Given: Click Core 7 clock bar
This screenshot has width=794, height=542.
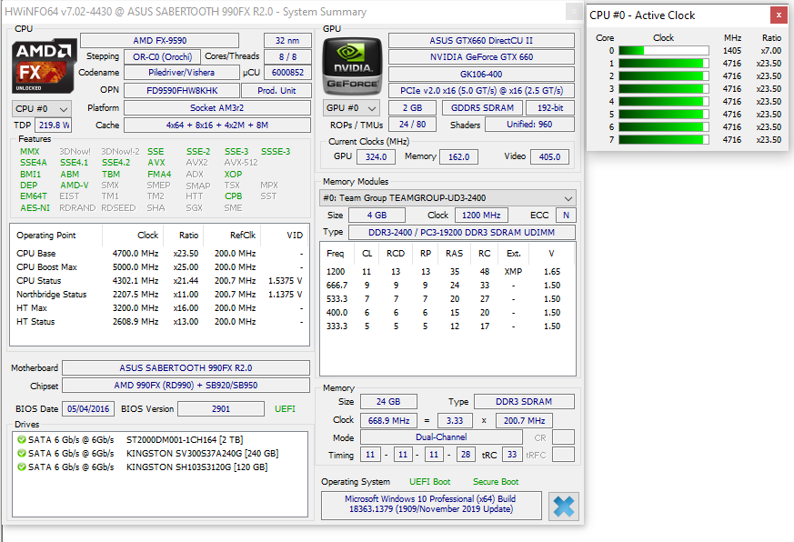Looking at the screenshot, I should click(663, 139).
